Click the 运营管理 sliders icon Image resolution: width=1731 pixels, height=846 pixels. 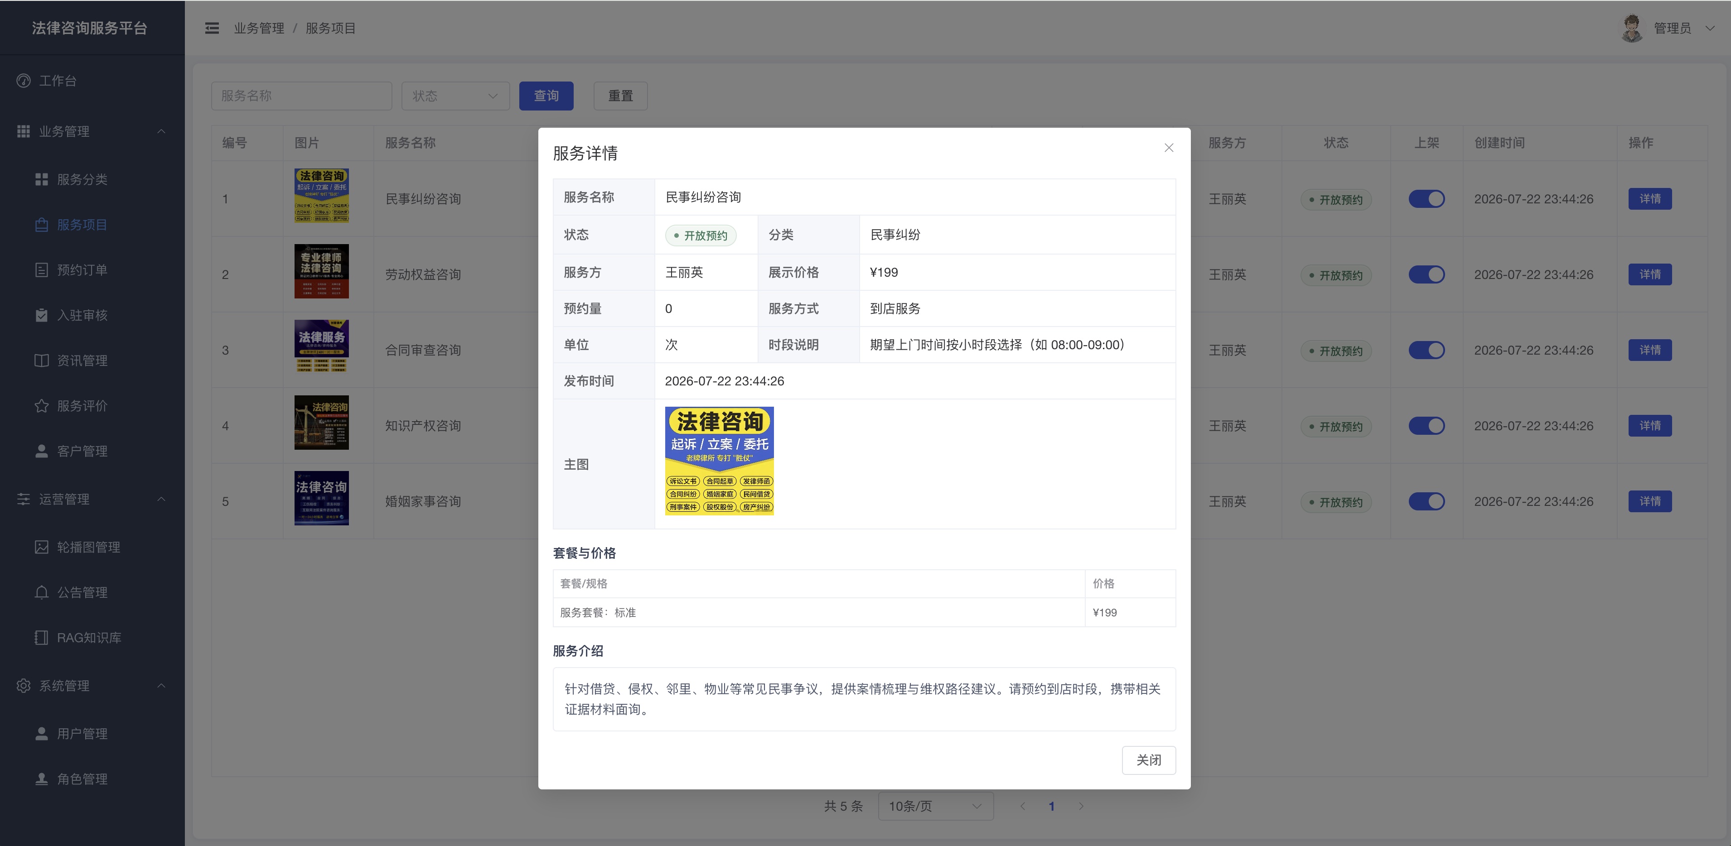pos(24,499)
